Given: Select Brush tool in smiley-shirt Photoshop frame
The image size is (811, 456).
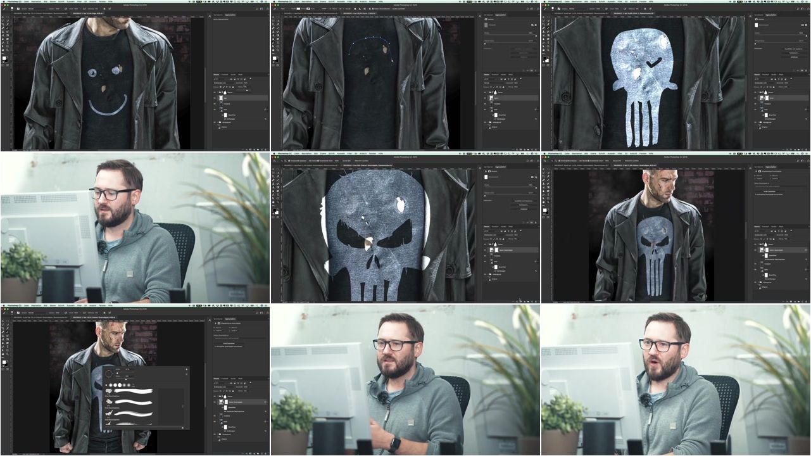Looking at the screenshot, I should tap(8, 28).
